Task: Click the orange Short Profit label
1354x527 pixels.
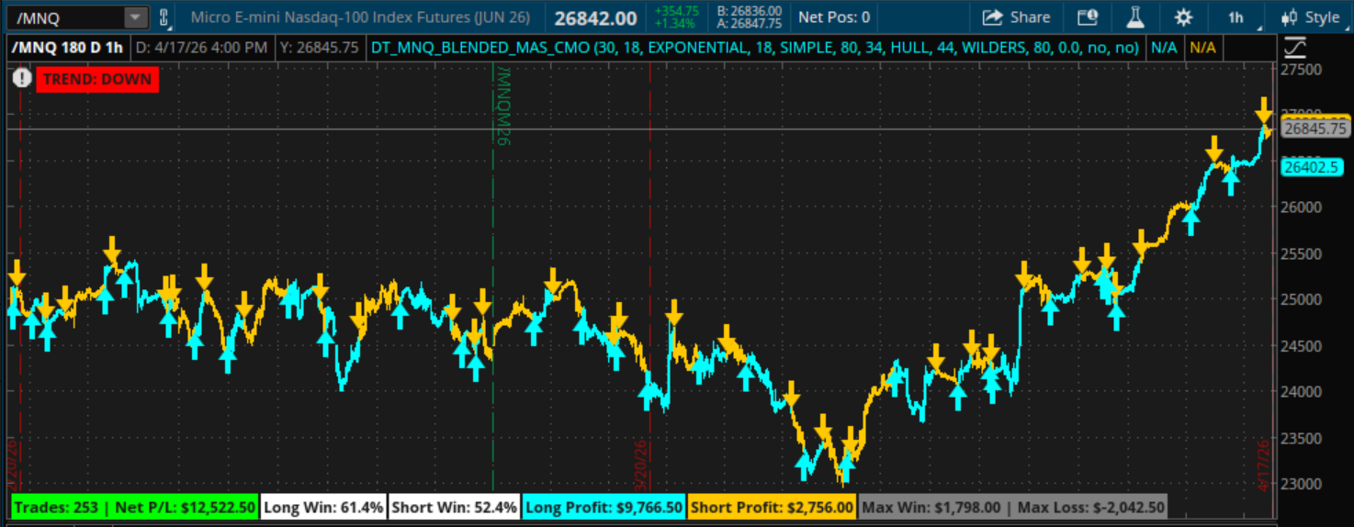Action: (771, 507)
